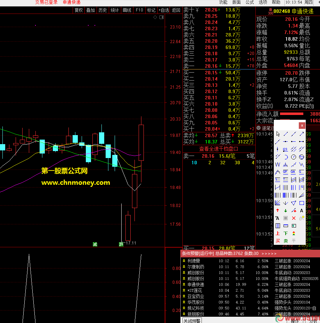This screenshot has width=320, height=323.
Task: Place a green 卖 sell marker
Action: click(x=286, y=241)
